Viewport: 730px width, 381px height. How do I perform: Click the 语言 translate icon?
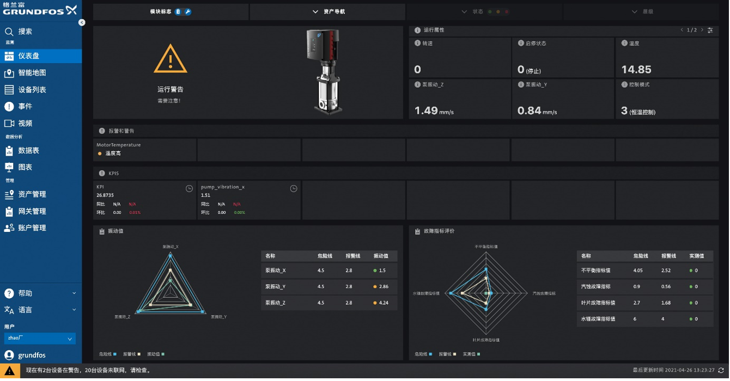coord(9,310)
